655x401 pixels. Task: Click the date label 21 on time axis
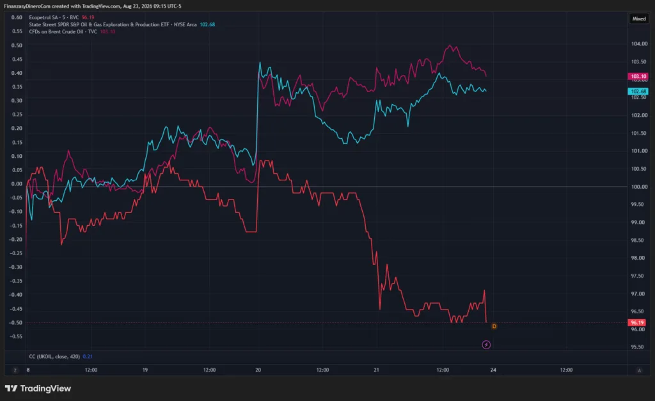(x=376, y=370)
